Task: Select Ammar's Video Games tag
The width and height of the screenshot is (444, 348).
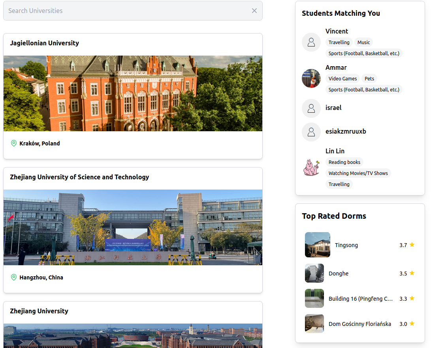Action: [342, 78]
